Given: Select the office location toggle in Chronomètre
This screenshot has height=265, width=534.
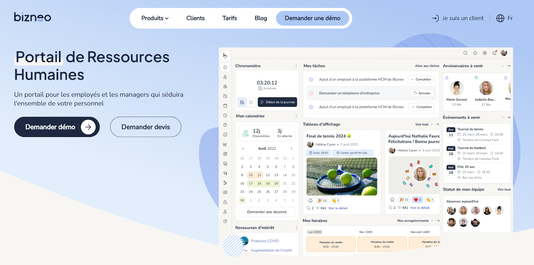Looking at the screenshot, I should tap(242, 102).
